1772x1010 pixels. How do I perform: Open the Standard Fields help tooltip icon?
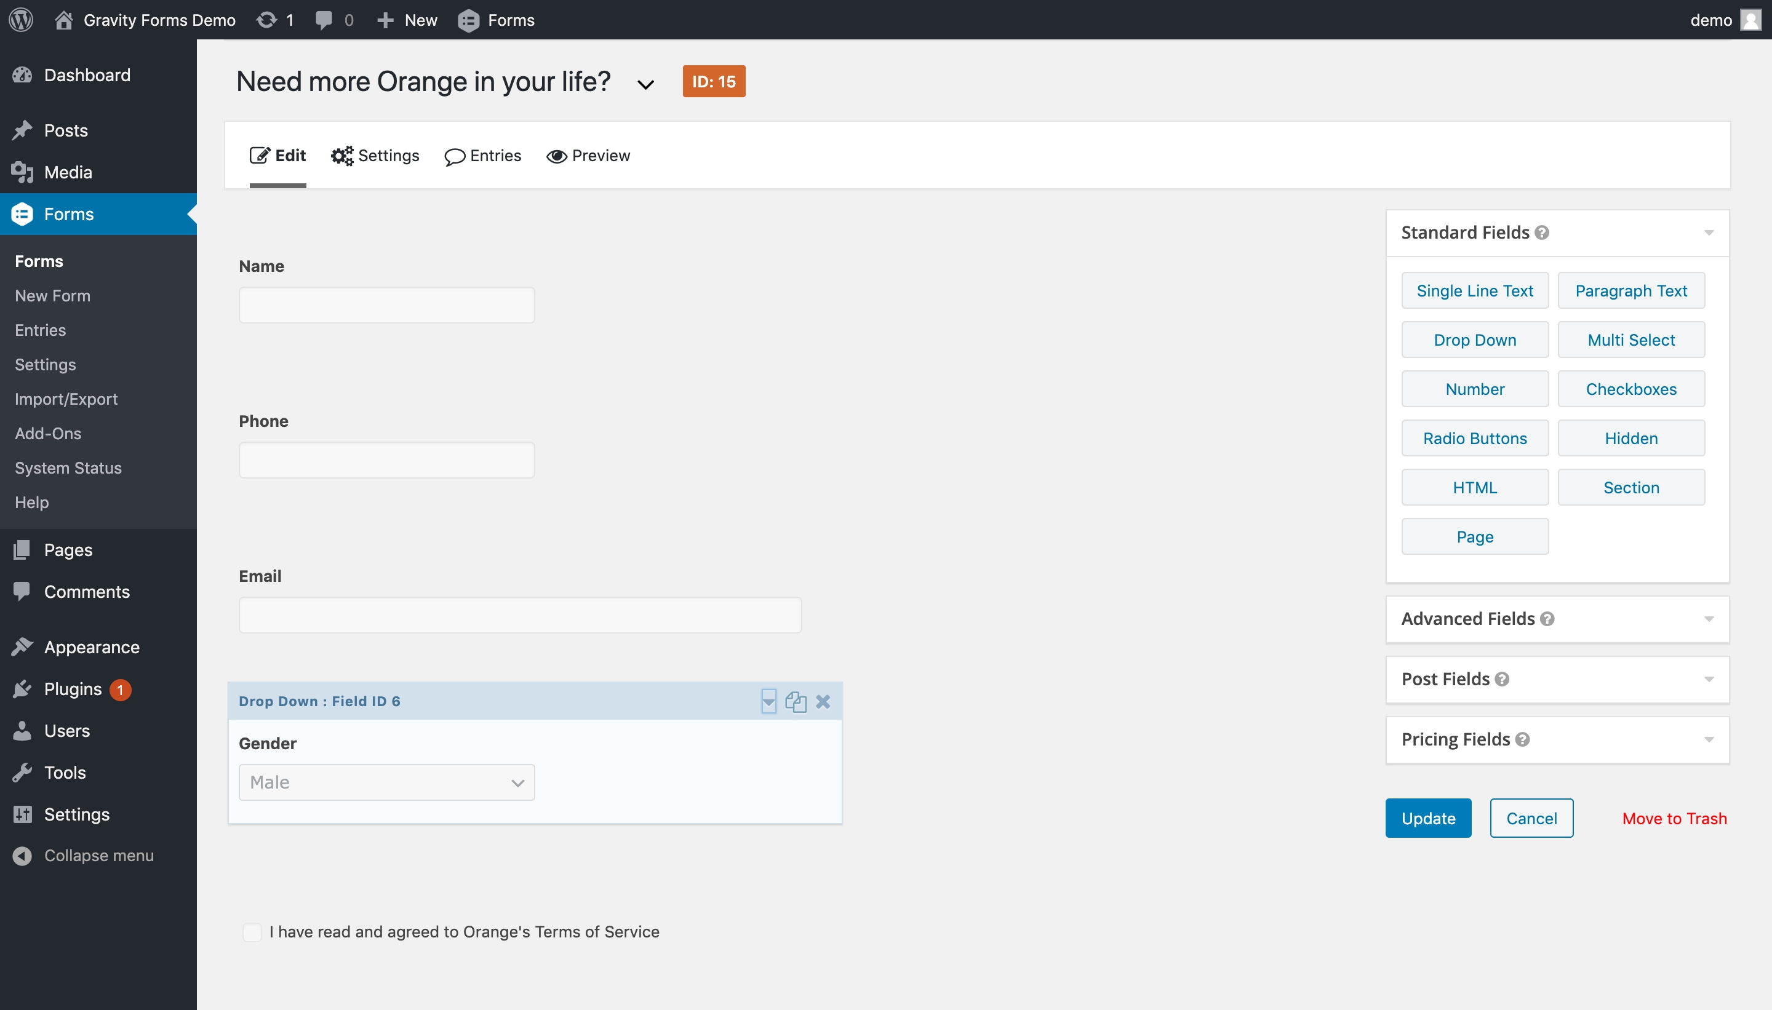pos(1542,233)
